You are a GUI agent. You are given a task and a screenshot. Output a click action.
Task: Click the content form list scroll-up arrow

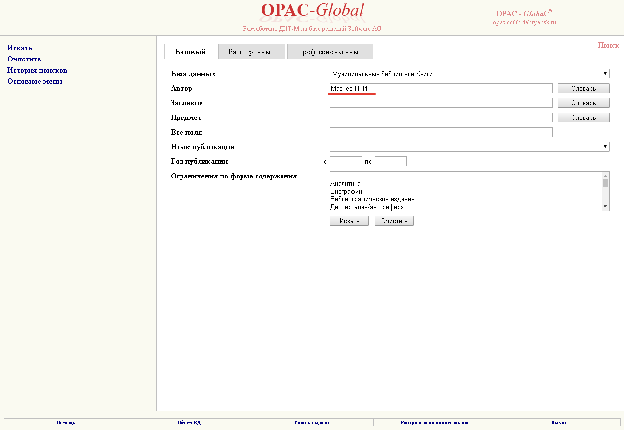point(605,176)
